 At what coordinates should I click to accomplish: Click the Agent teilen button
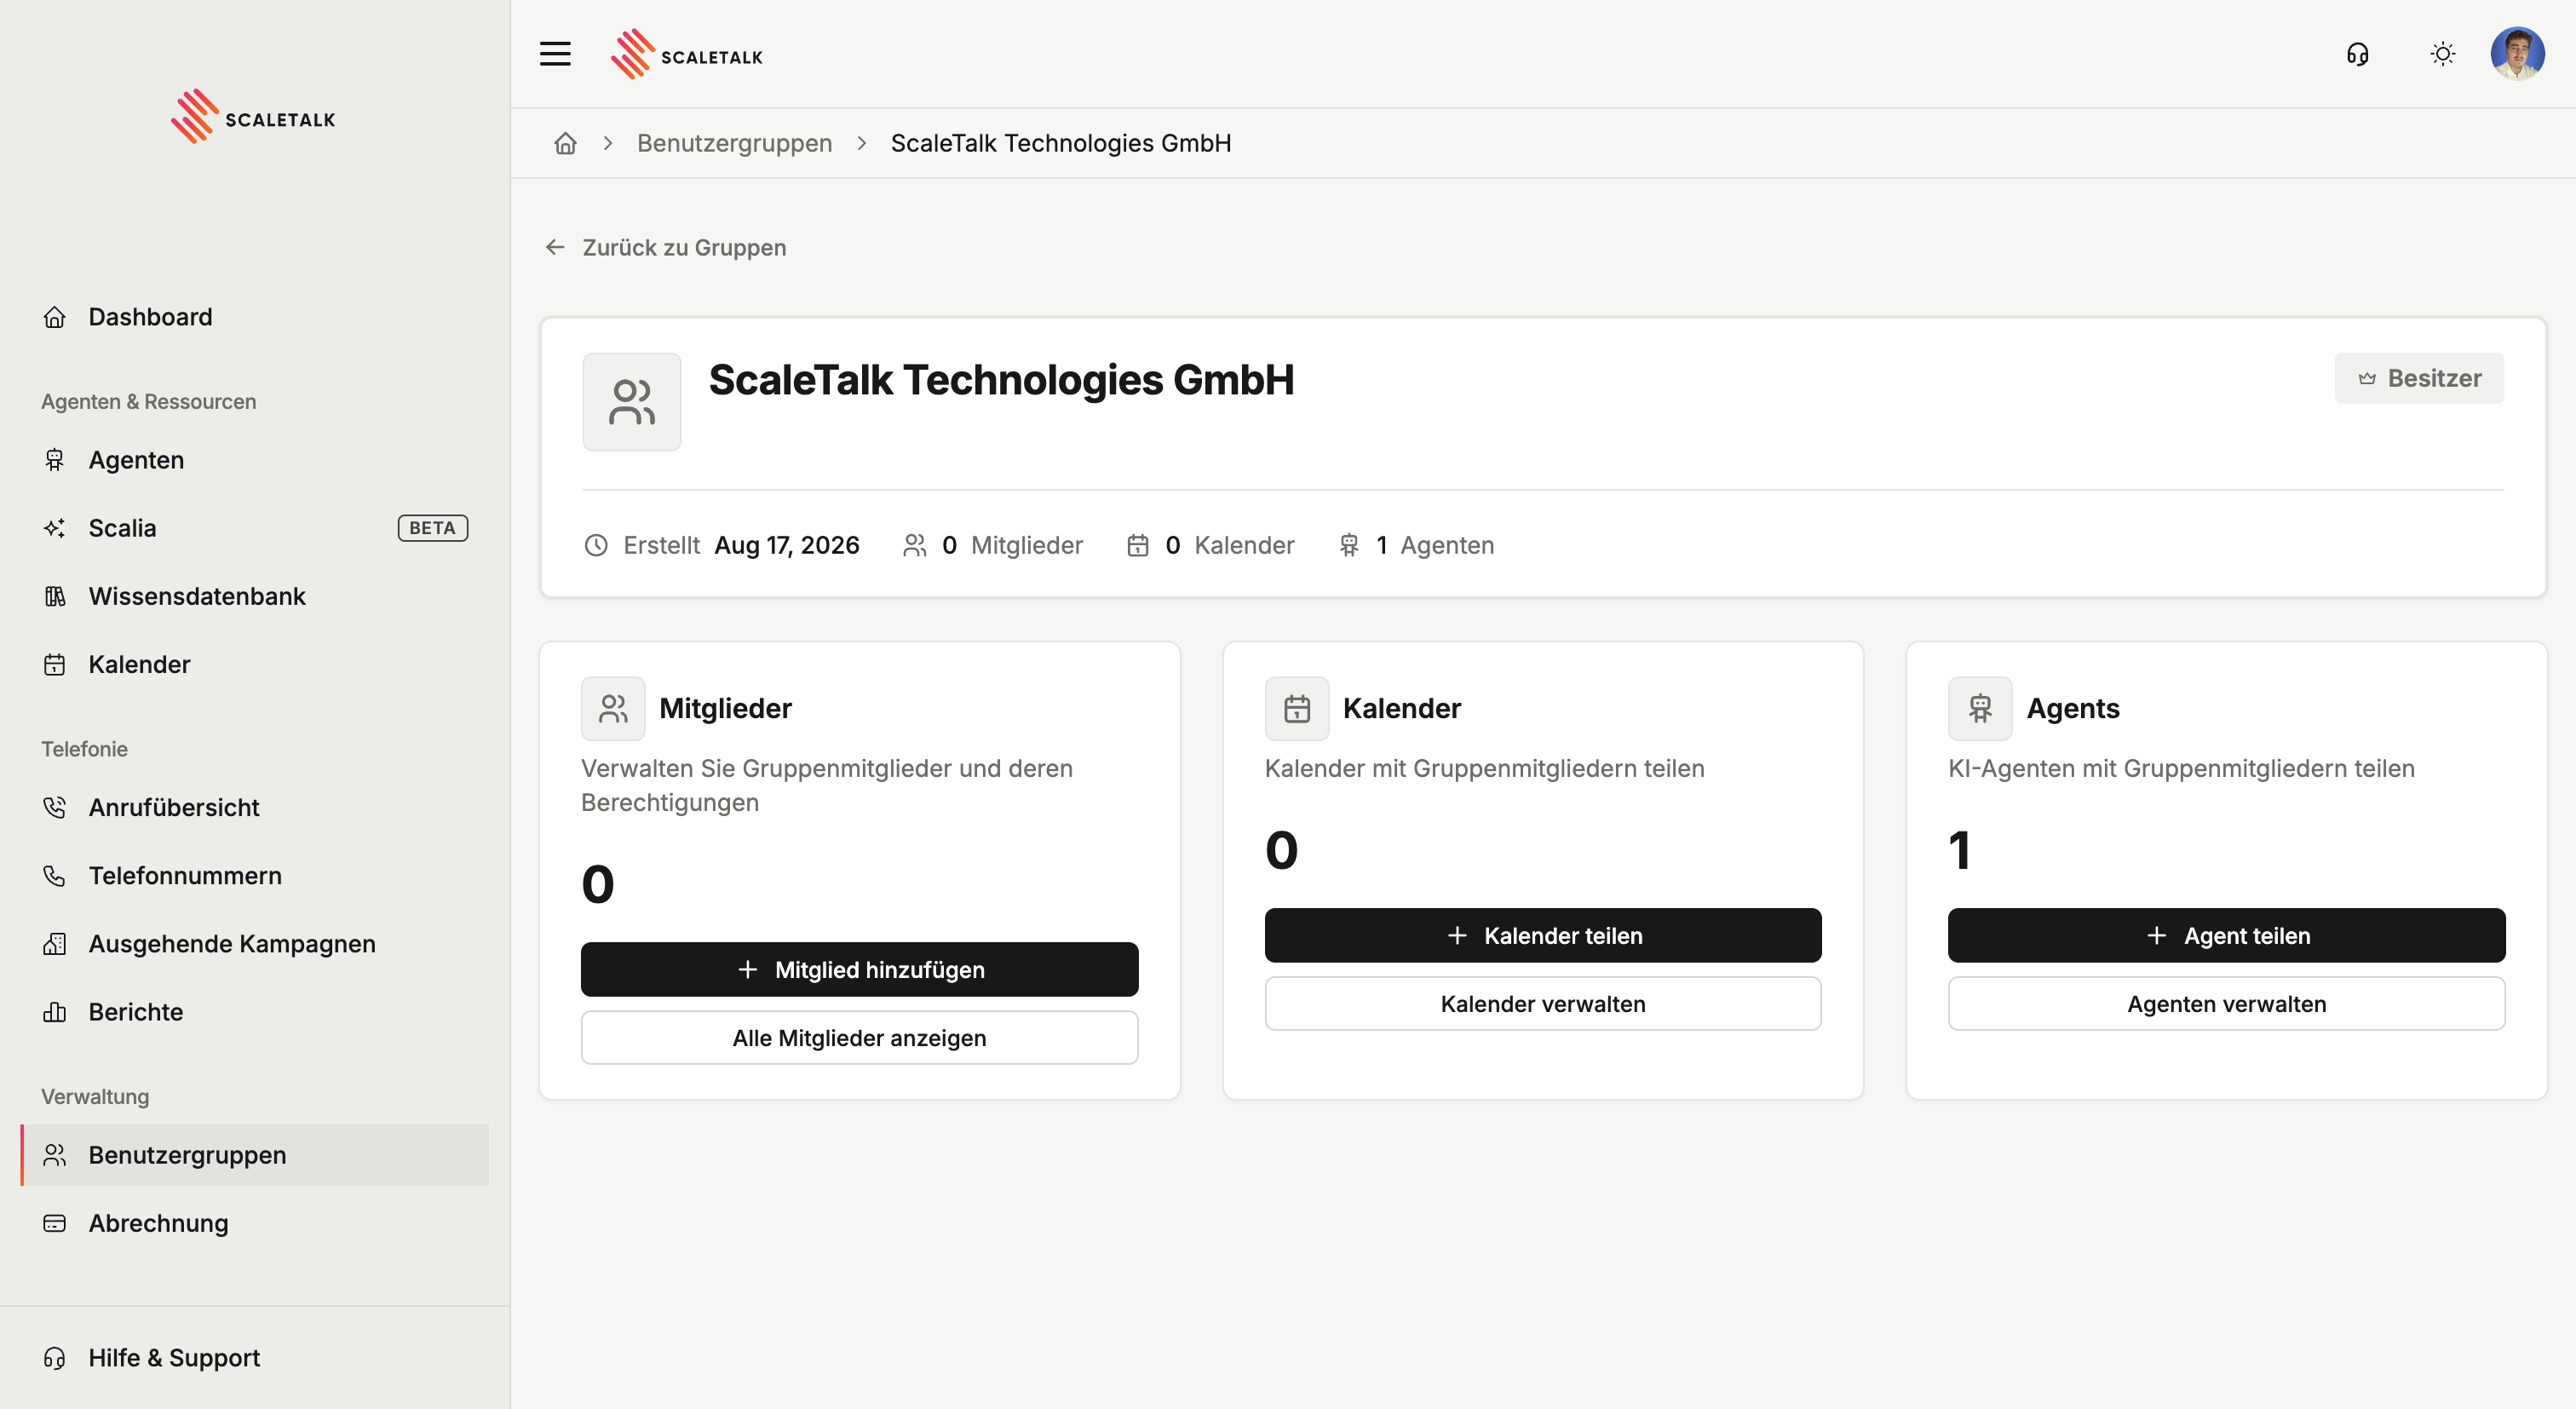tap(2226, 936)
